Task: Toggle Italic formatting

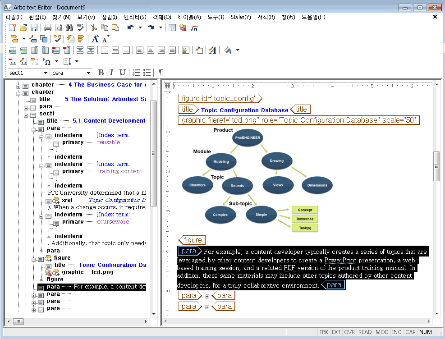Action: (x=111, y=73)
